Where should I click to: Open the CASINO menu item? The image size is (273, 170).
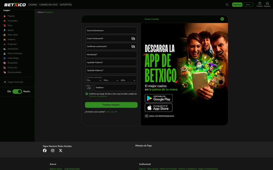tap(32, 5)
